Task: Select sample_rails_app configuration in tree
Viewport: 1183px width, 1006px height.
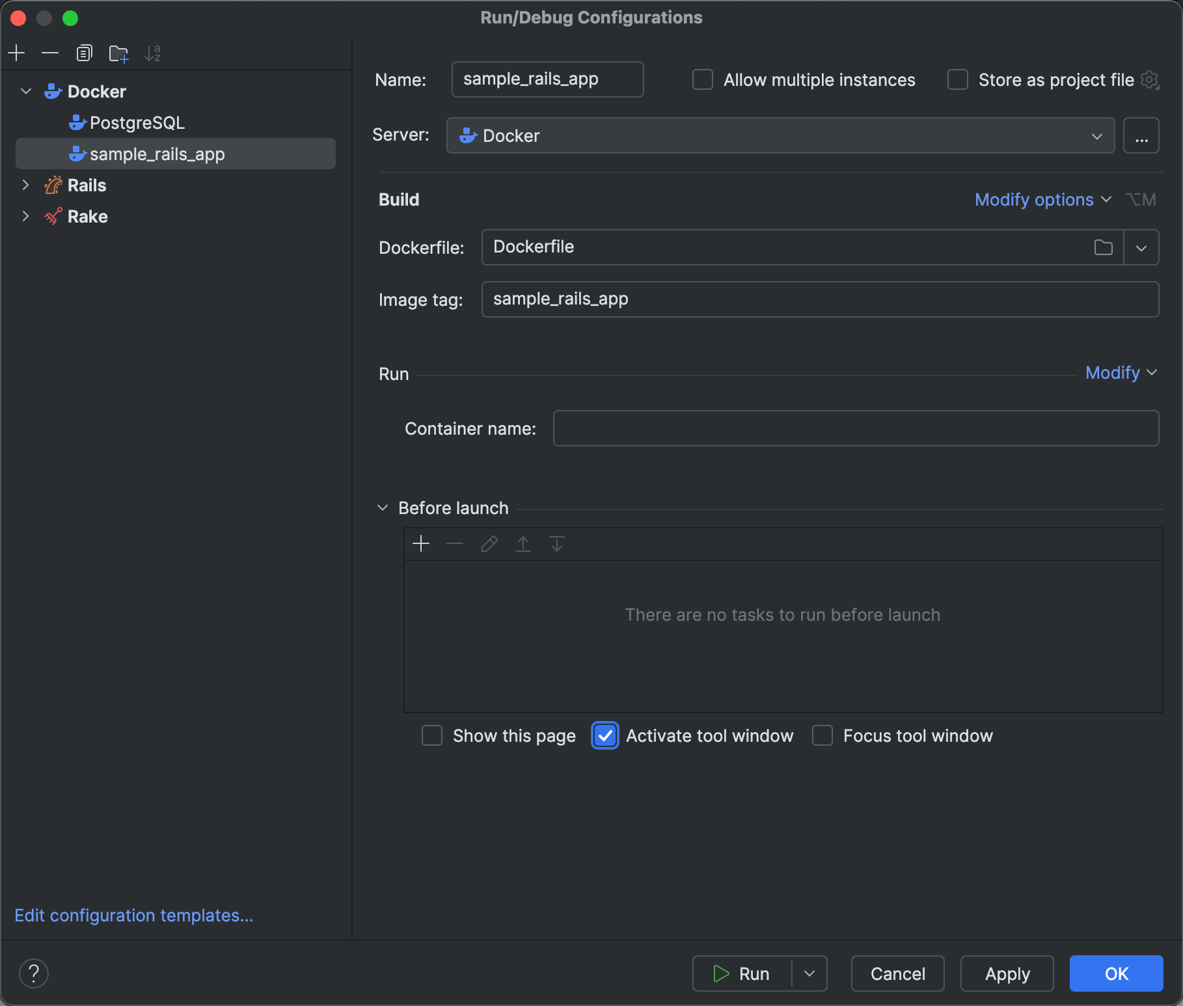Action: 176,154
